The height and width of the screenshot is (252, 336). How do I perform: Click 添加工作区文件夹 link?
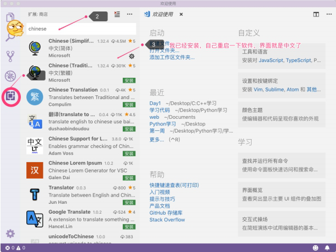(x=172, y=58)
